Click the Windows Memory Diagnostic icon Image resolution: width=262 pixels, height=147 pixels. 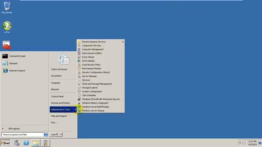79,103
